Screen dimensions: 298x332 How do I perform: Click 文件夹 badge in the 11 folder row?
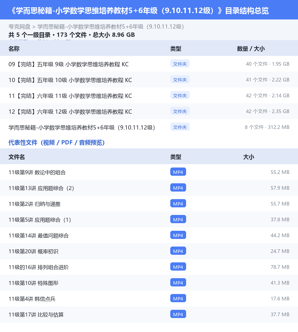coord(180,95)
